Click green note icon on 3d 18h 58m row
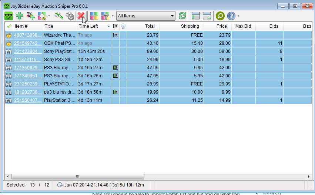This screenshot has width=315, height=195. click(115, 92)
